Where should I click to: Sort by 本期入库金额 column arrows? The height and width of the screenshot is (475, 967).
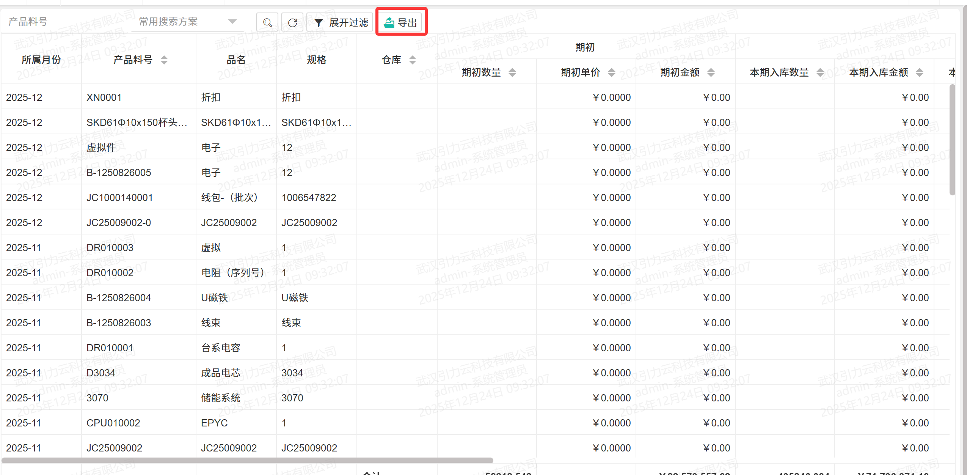click(920, 72)
